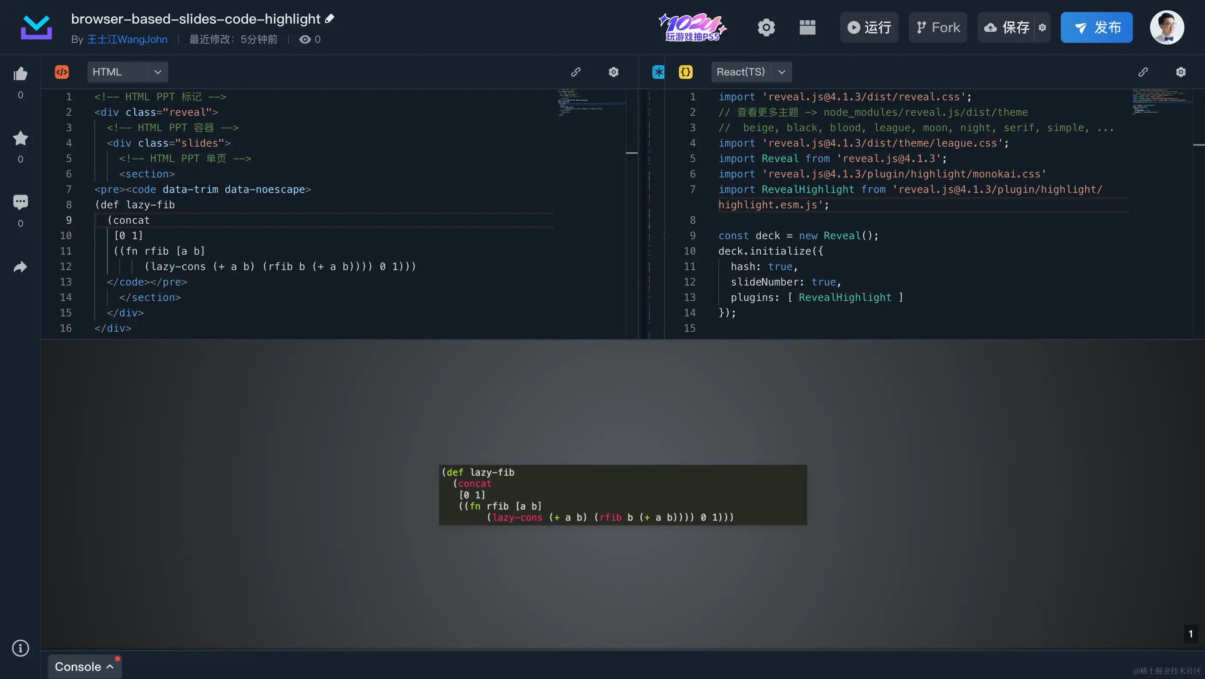Click the link icon in the HTML panel toolbar
The height and width of the screenshot is (679, 1205).
click(x=576, y=72)
